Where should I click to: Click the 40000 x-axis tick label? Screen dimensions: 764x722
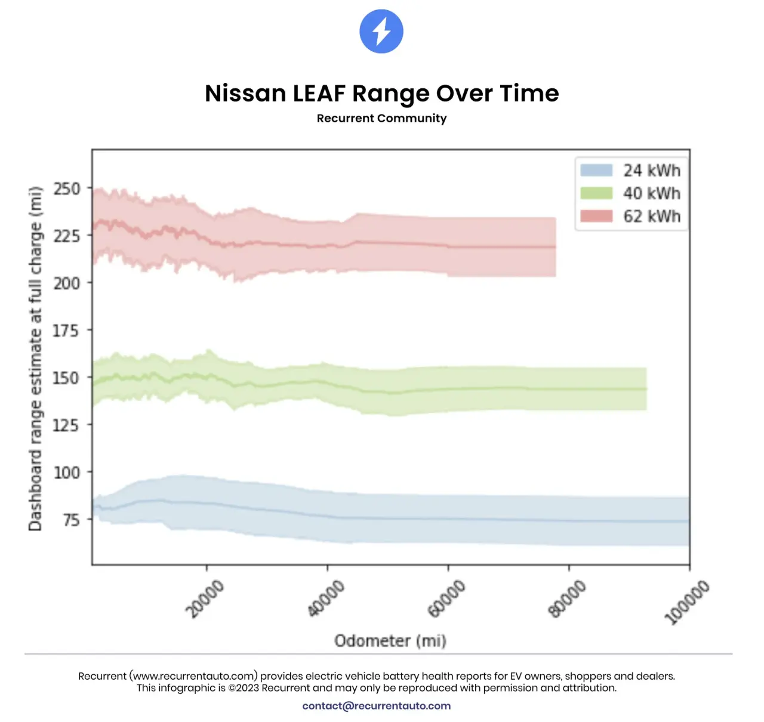click(x=326, y=599)
